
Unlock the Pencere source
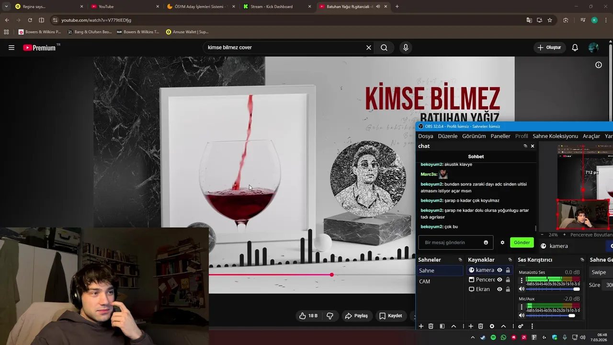tap(508, 280)
